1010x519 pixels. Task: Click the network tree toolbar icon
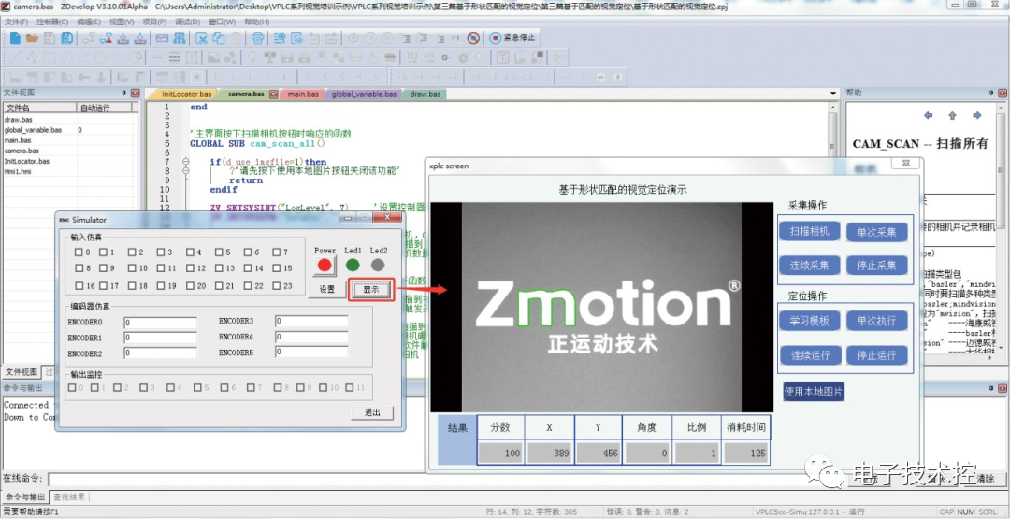tap(179, 38)
